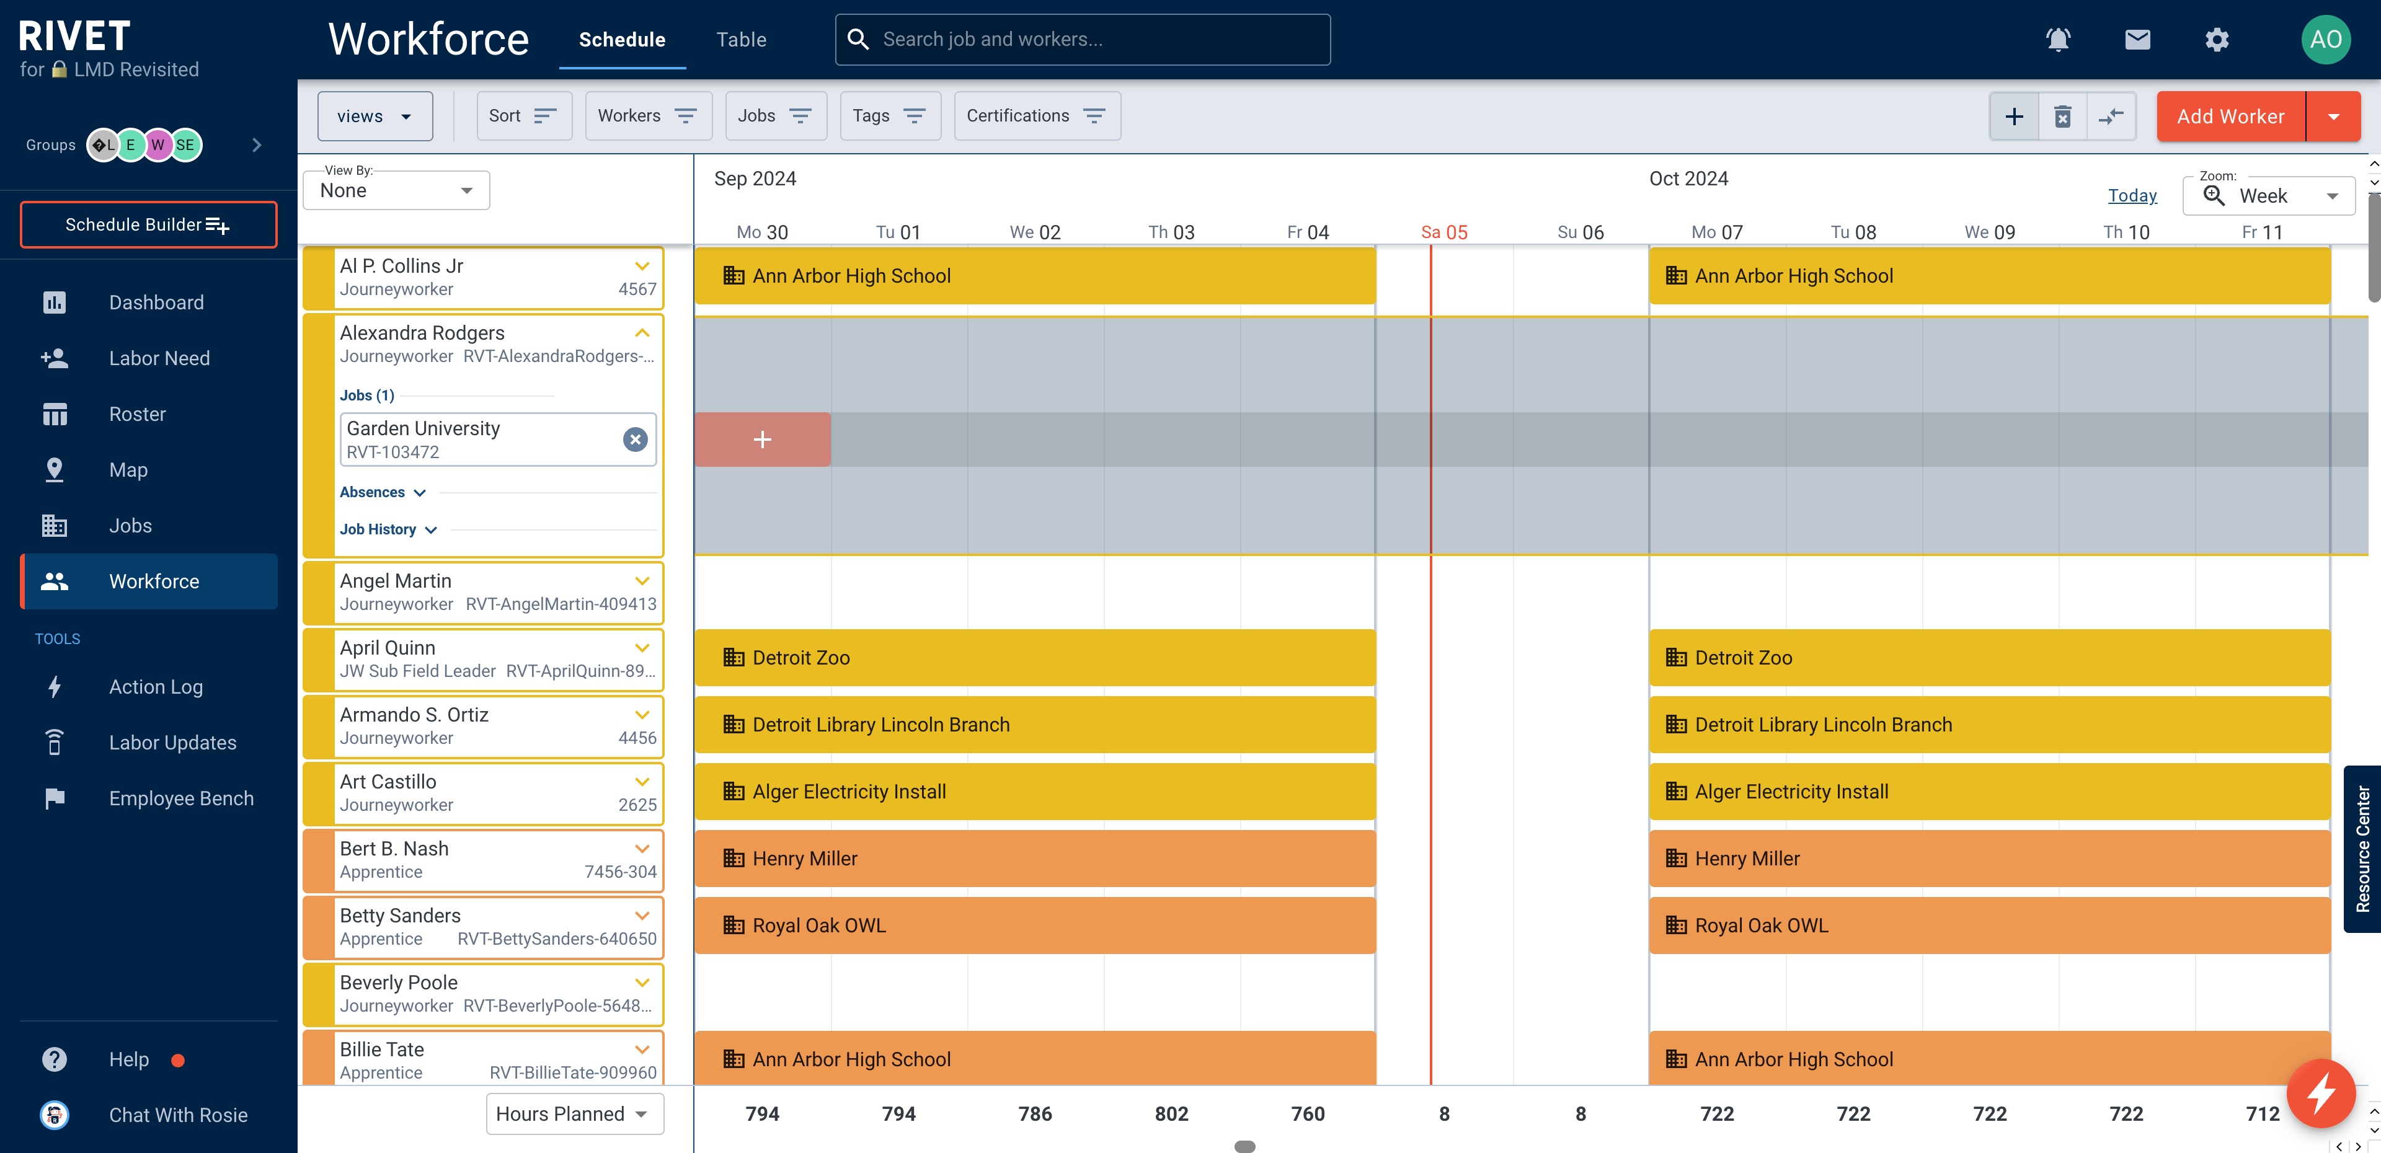Click the pink W group badge
Screen dimensions: 2381x1153
click(158, 145)
